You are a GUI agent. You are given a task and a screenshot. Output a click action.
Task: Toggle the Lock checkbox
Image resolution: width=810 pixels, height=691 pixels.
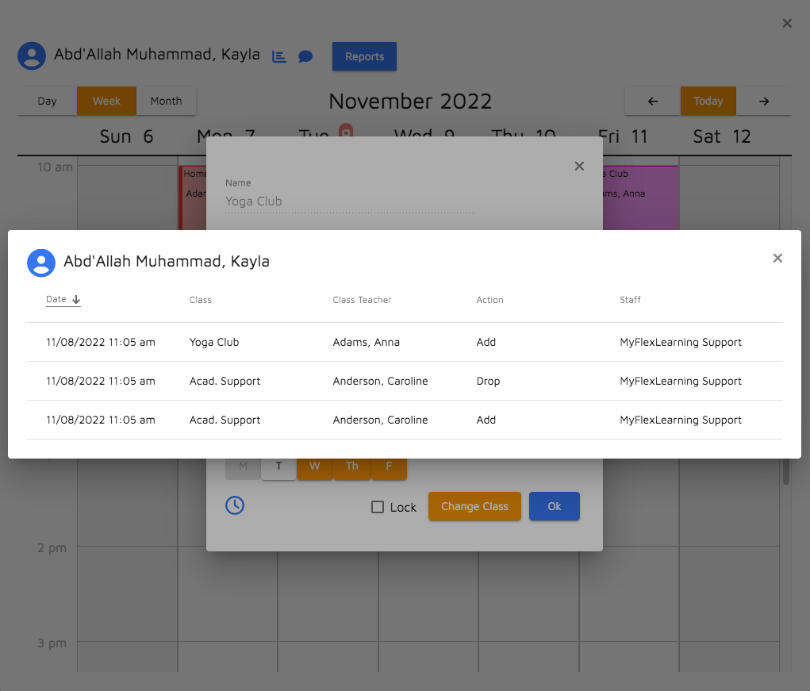tap(378, 507)
